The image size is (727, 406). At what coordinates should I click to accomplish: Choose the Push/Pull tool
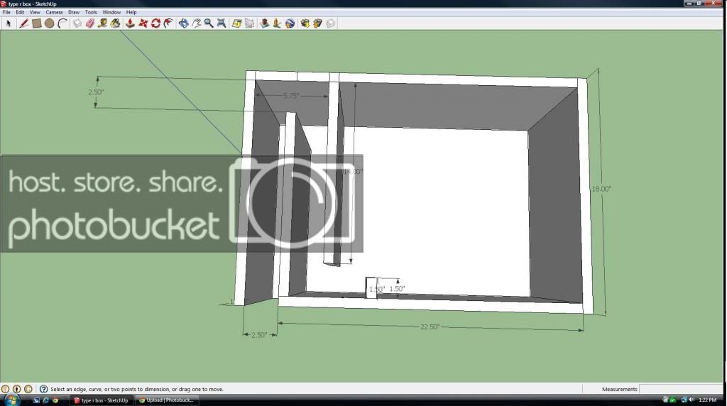click(131, 23)
